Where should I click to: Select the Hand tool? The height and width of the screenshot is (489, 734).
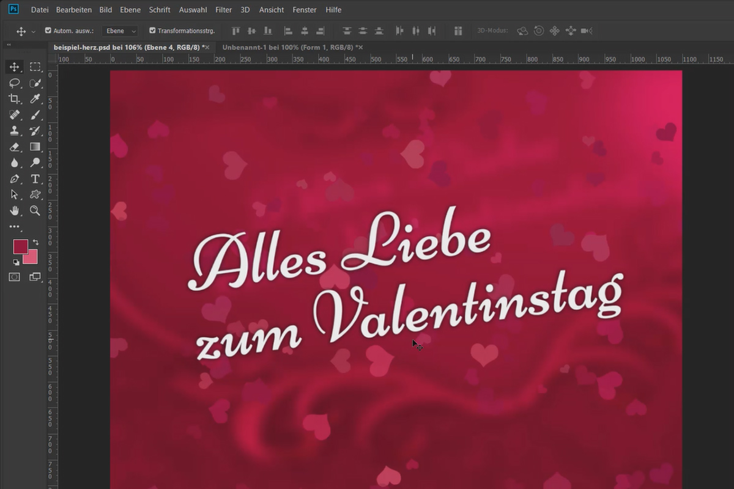coord(14,210)
